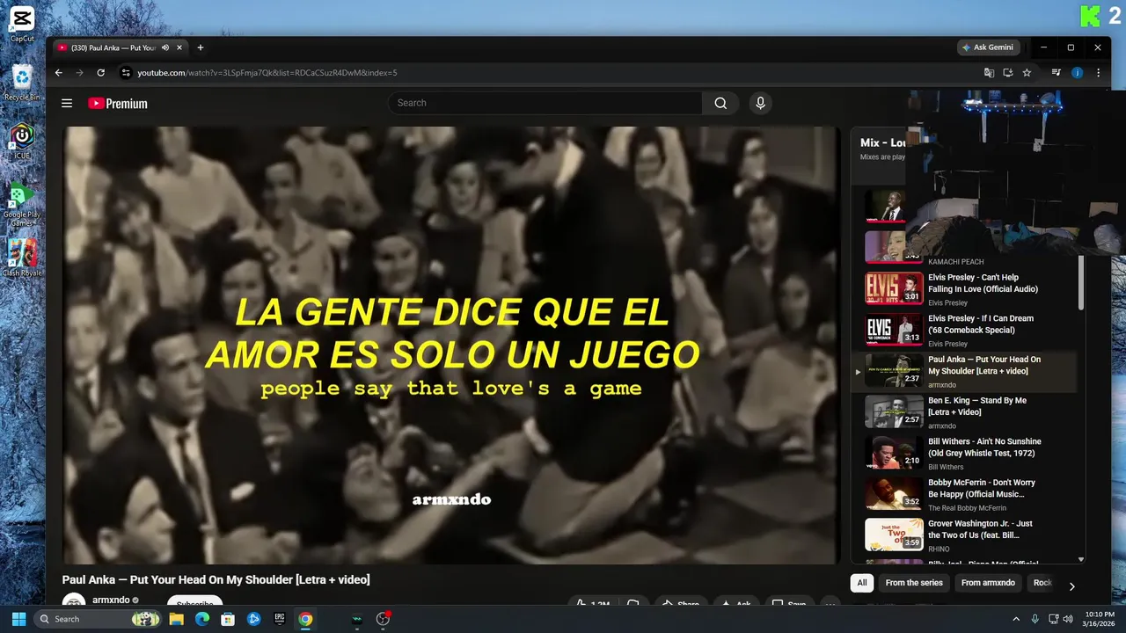
Task: Select the From the series chip
Action: point(914,583)
